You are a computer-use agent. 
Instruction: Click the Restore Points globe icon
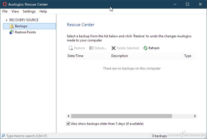point(12,32)
